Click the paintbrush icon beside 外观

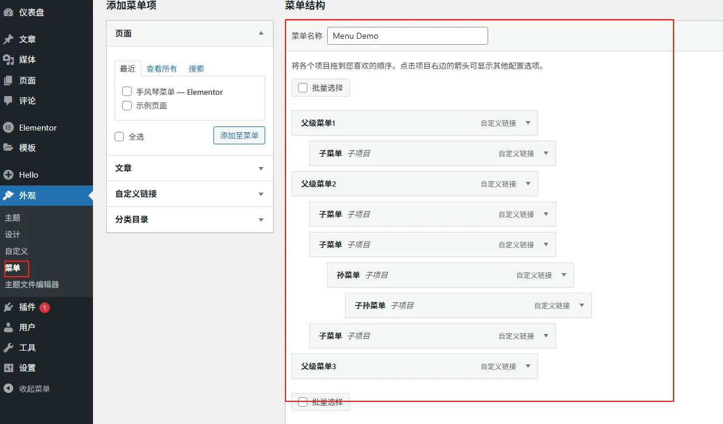(8, 196)
